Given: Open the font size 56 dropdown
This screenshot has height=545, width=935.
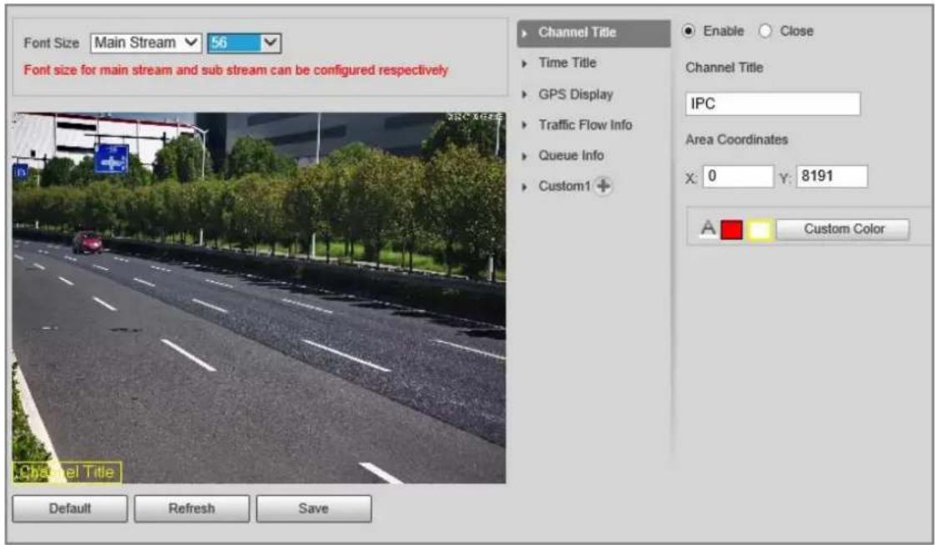Looking at the screenshot, I should click(x=244, y=43).
